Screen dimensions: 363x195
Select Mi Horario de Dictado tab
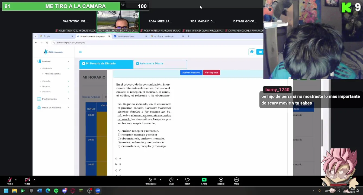106,64
